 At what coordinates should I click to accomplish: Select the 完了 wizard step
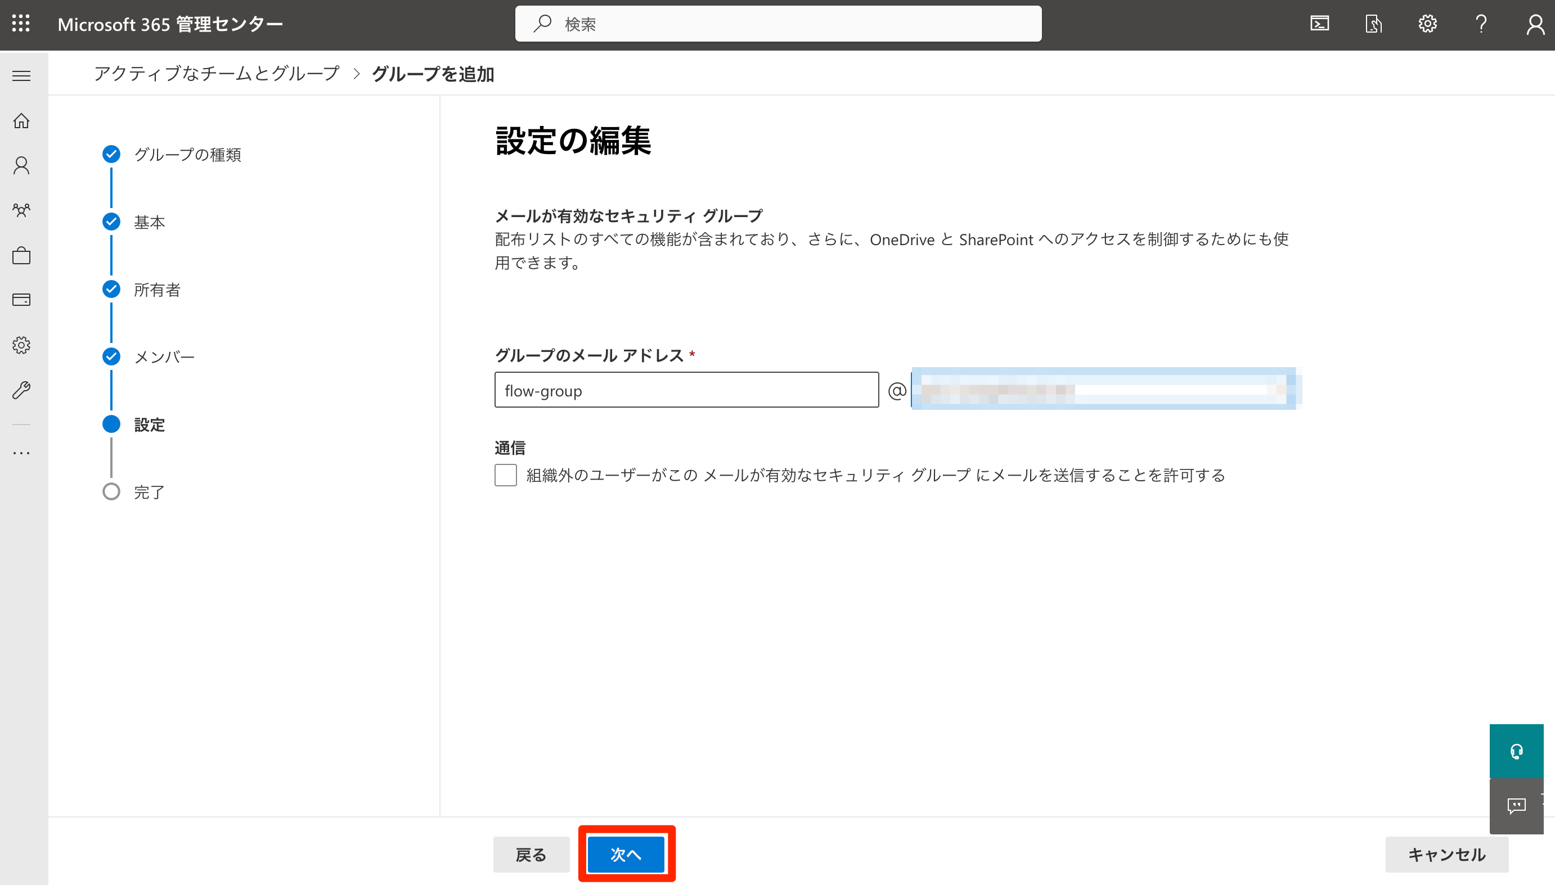pos(134,492)
